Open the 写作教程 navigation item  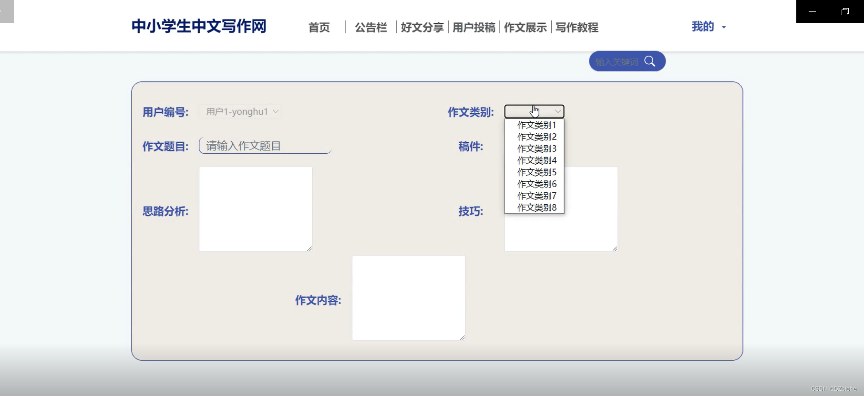577,28
